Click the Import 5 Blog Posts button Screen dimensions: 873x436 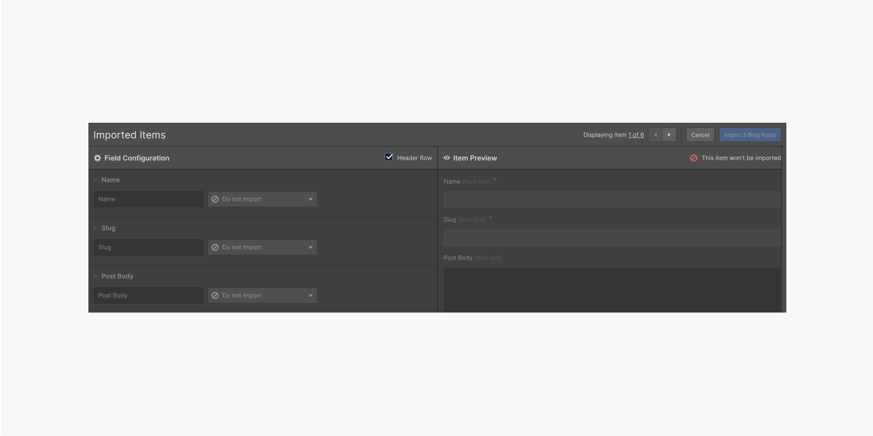(750, 134)
